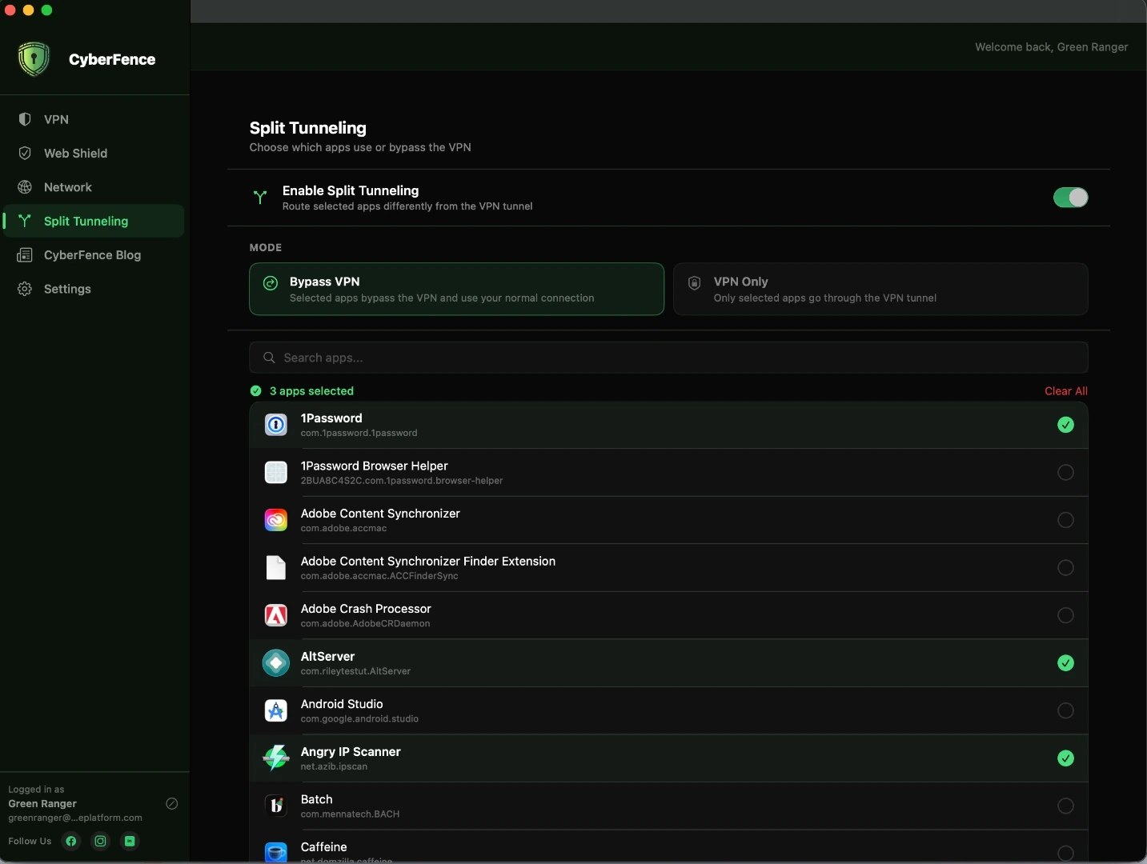The width and height of the screenshot is (1147, 864).
Task: Click the "greenranger@...eplatform.com" email text
Action: (x=75, y=818)
